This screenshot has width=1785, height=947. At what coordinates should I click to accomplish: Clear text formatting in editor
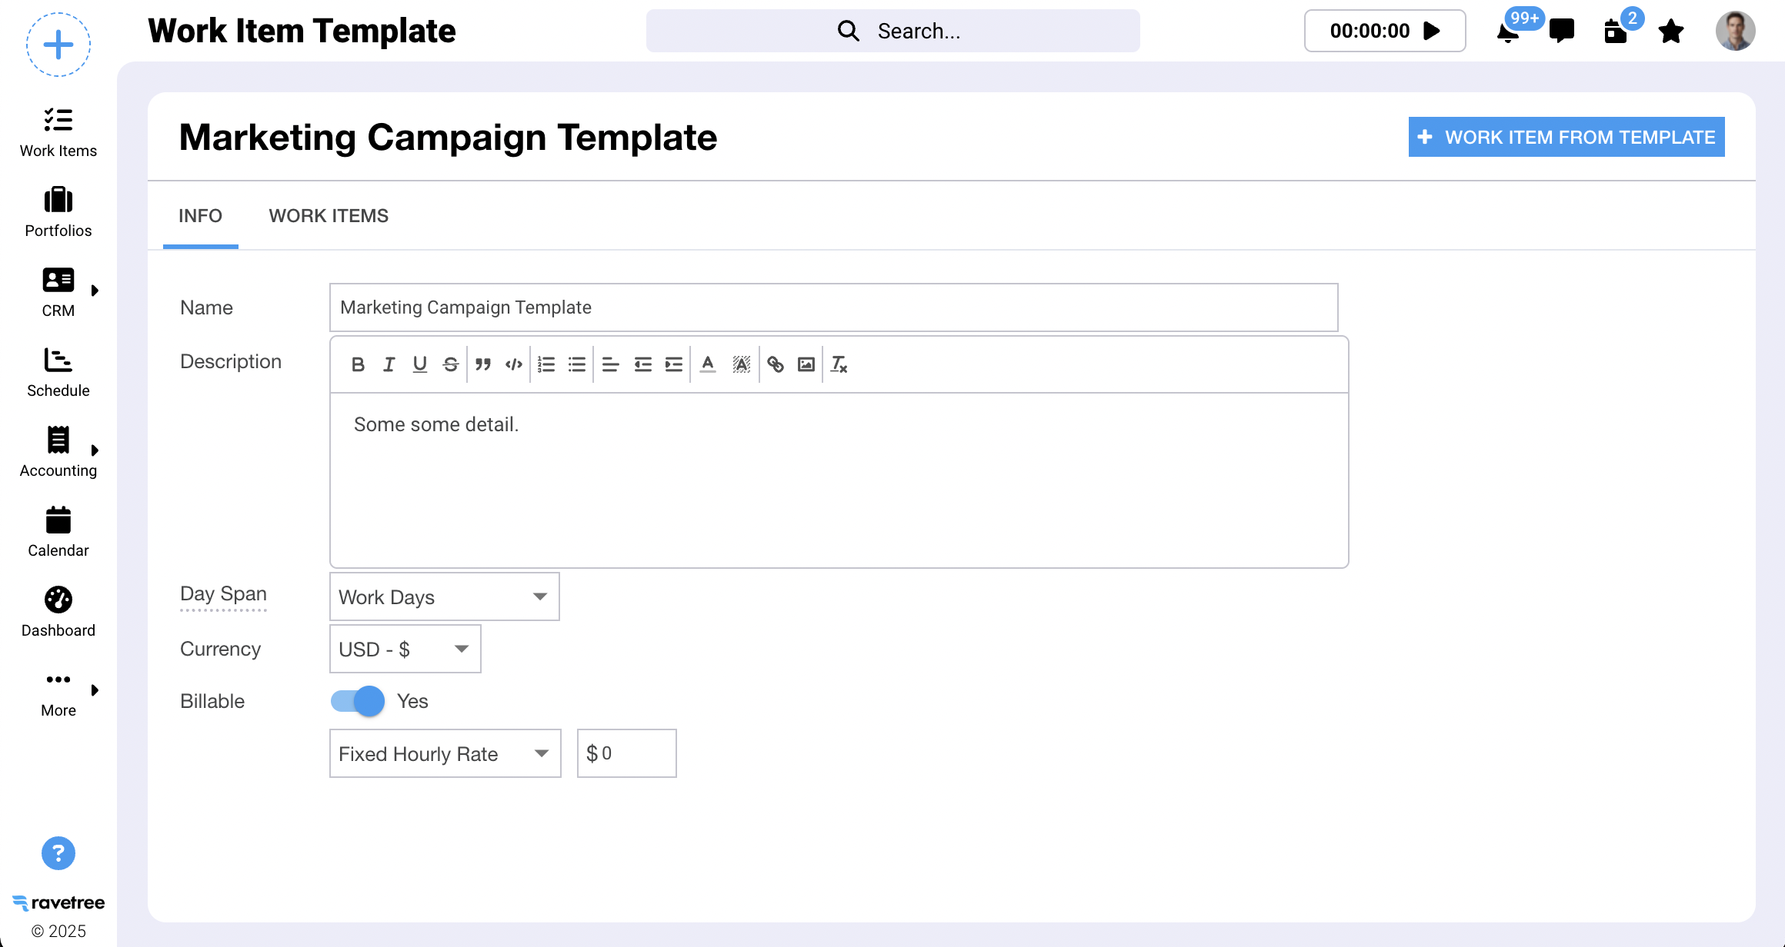[839, 364]
